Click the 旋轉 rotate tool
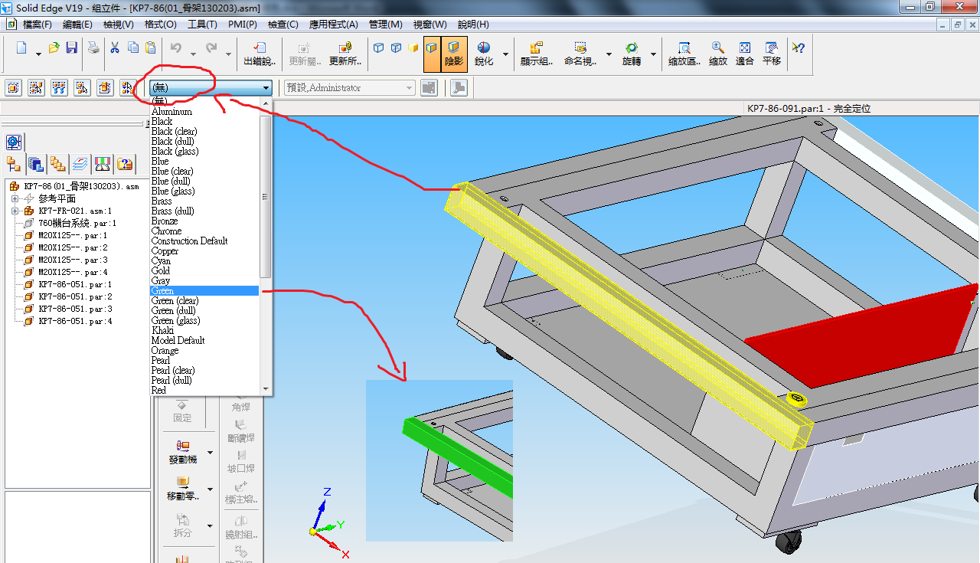Screen dimensions: 980x563 point(632,54)
